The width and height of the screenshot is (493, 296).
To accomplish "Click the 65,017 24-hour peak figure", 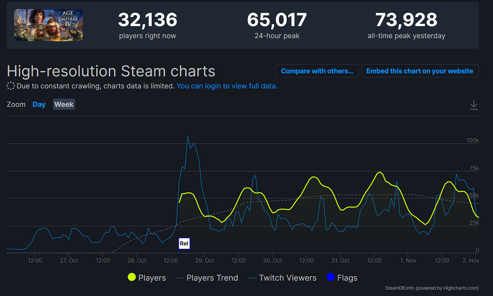I will coord(277,20).
